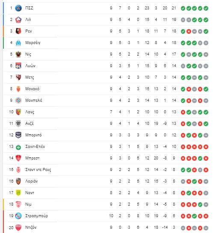Click Λιλ's first grey draw indicator

click(x=183, y=20)
